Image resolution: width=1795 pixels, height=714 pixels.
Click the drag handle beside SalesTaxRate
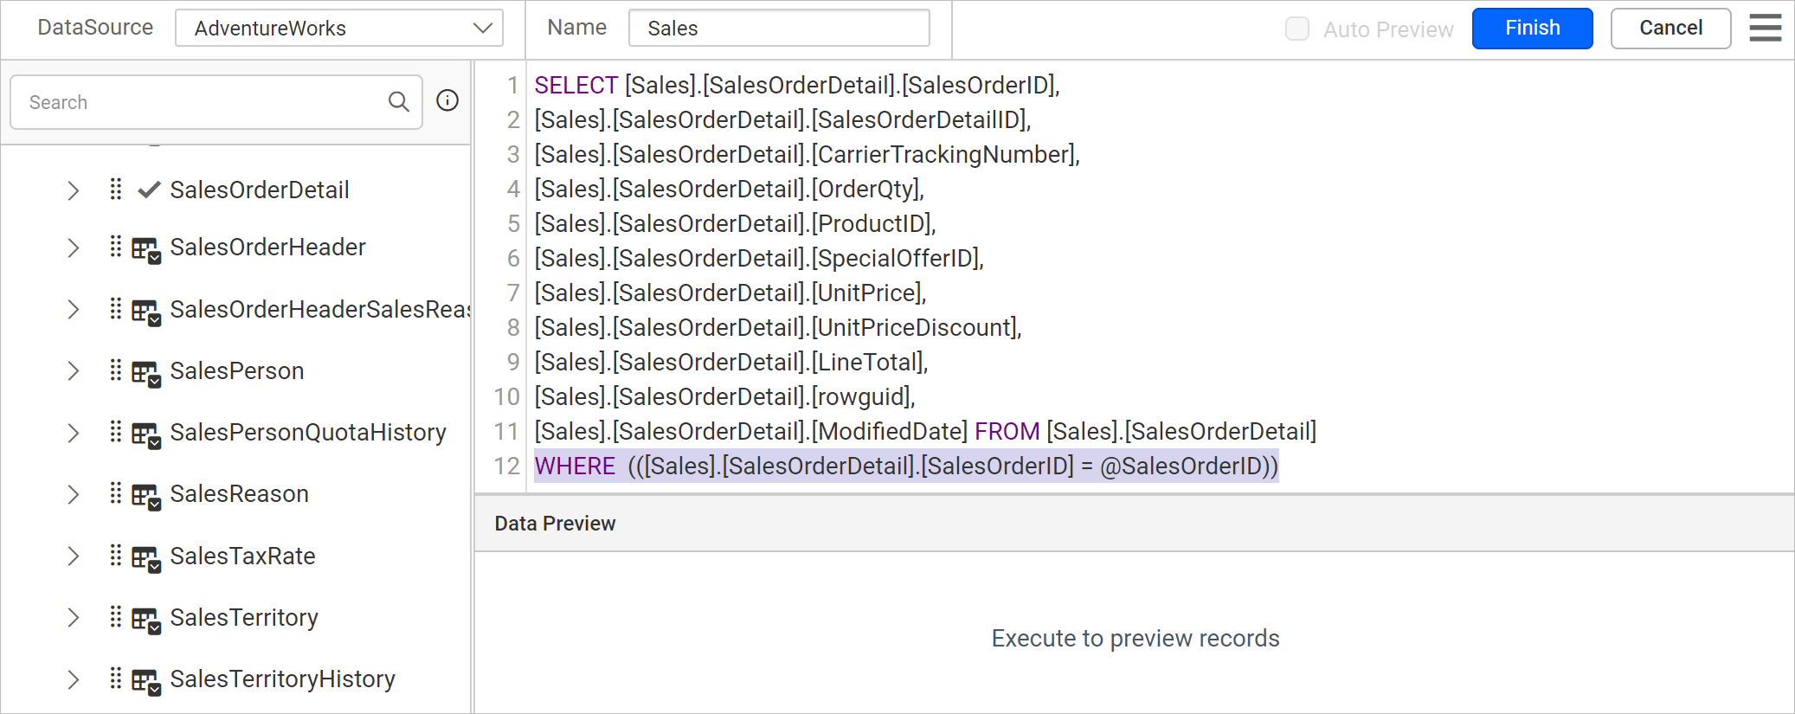[x=116, y=556]
